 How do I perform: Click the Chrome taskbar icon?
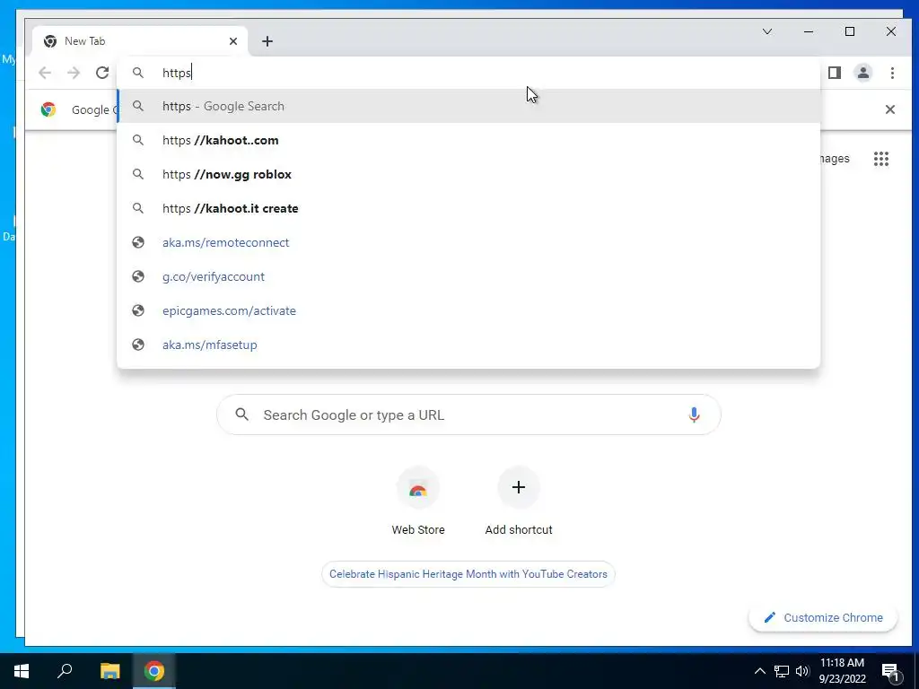pos(154,671)
